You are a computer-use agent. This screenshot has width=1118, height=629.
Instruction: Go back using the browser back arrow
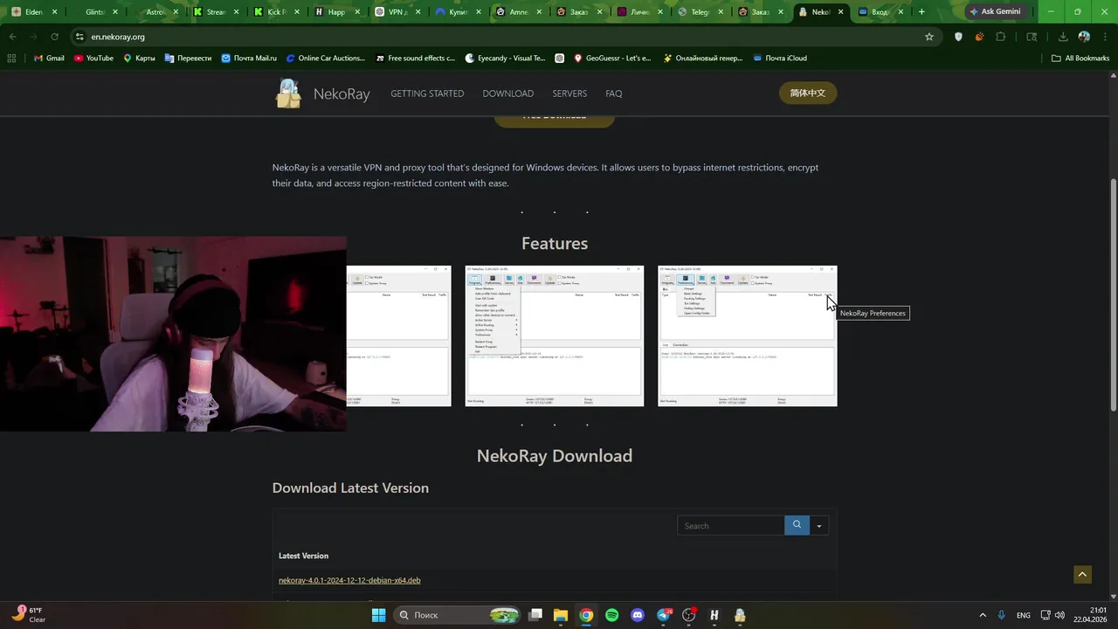point(12,37)
